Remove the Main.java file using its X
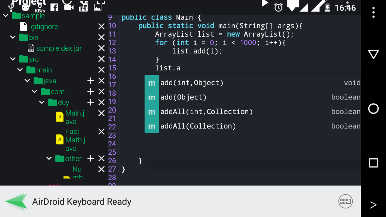386x217 pixels. (x=101, y=113)
